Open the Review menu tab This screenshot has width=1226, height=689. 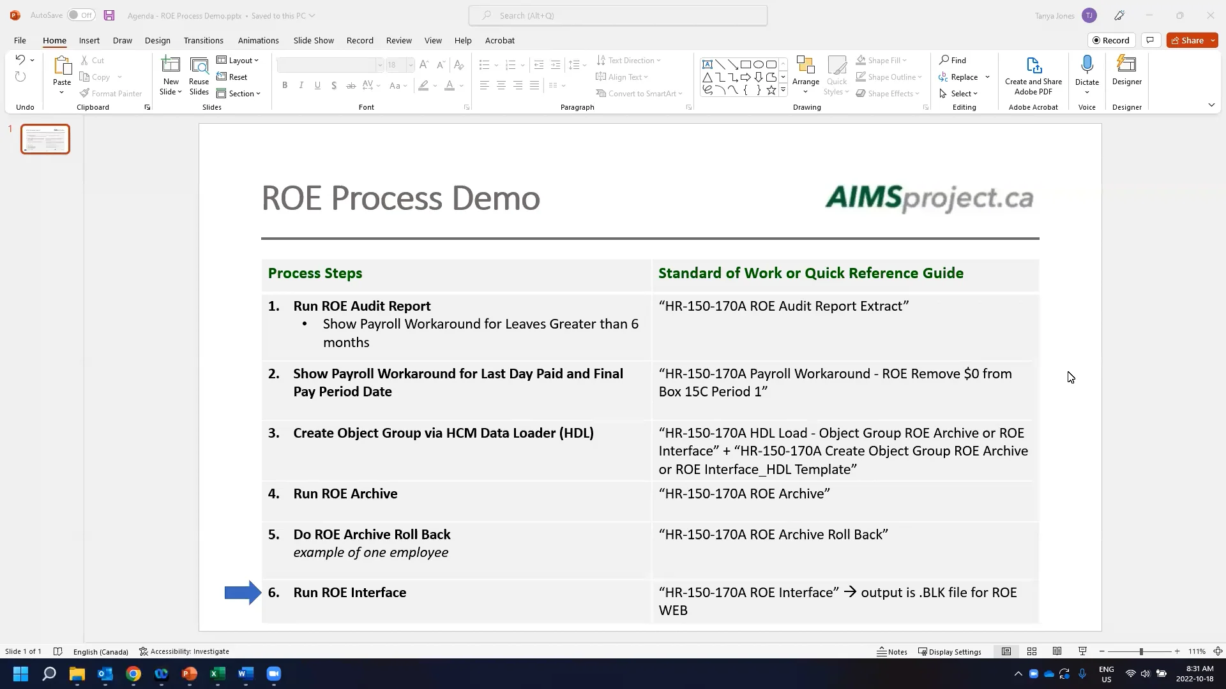pos(398,40)
